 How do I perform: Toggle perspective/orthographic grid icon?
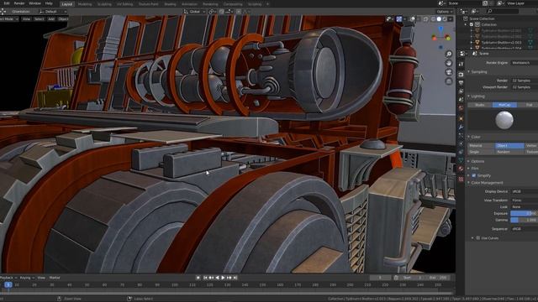pos(449,81)
